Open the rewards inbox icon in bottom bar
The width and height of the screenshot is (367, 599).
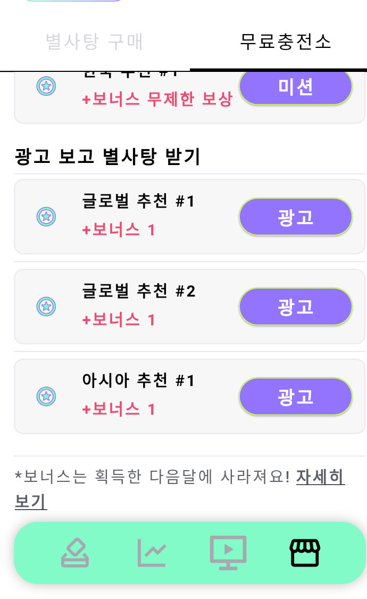(75, 553)
